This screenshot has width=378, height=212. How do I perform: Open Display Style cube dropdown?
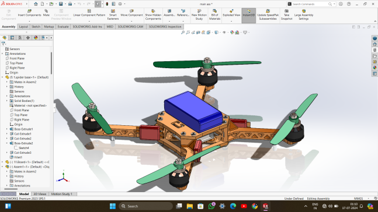pos(217,33)
